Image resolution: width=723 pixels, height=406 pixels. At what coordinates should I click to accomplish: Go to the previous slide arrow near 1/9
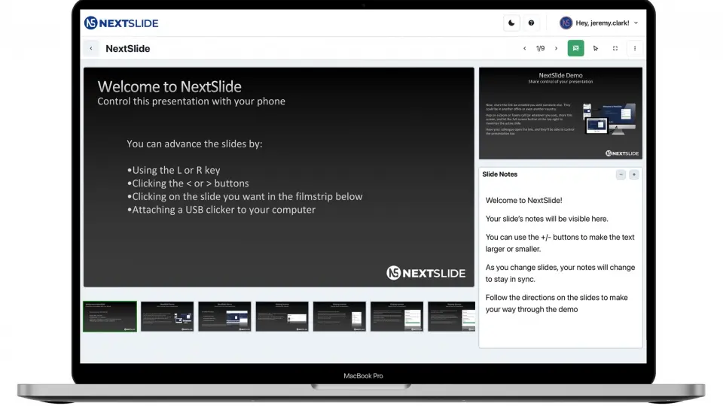525,48
